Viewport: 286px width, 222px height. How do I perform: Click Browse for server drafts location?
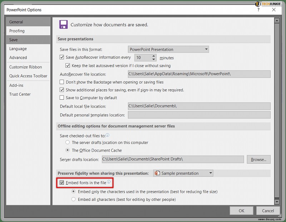click(258, 159)
